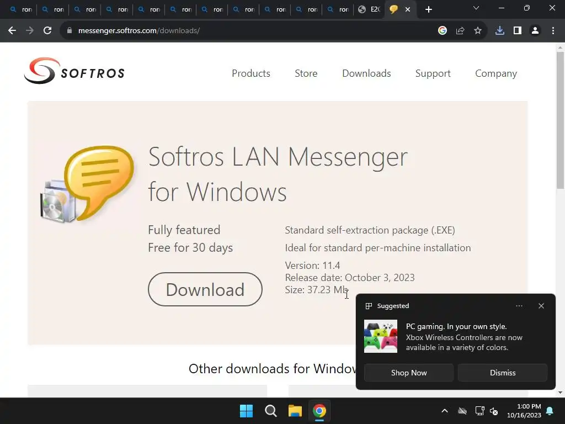Open the Chrome profile icon
The width and height of the screenshot is (565, 424).
click(535, 31)
